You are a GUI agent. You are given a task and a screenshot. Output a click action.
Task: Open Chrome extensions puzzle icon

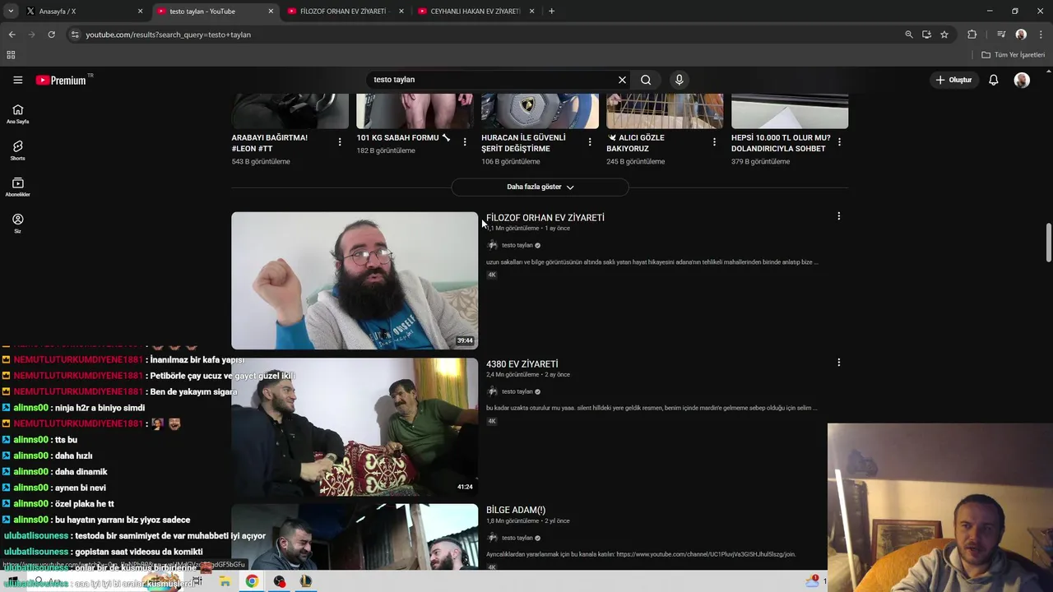tap(972, 35)
